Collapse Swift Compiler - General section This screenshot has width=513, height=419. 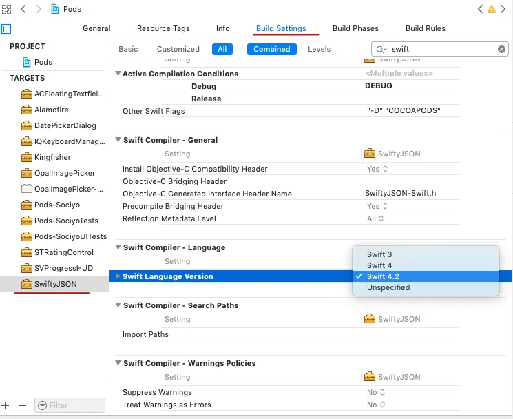tap(118, 140)
